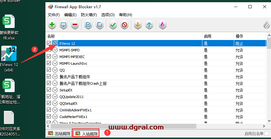Image resolution: width=271 pixels, height=139 pixels.
Task: Toggle the SetupEX rule checkbox
Action: click(x=49, y=89)
